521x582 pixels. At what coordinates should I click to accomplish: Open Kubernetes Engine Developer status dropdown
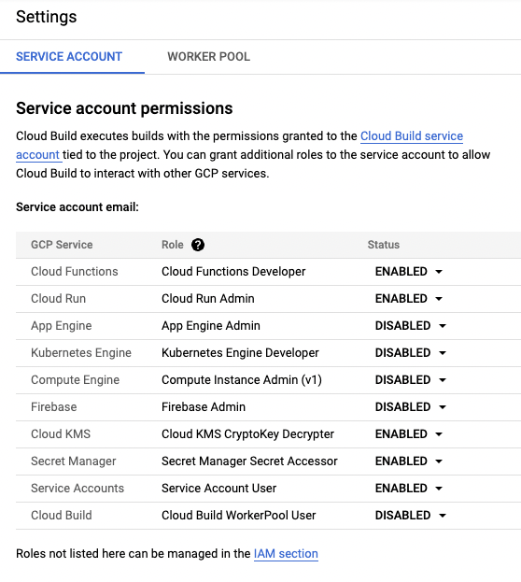[x=411, y=353]
